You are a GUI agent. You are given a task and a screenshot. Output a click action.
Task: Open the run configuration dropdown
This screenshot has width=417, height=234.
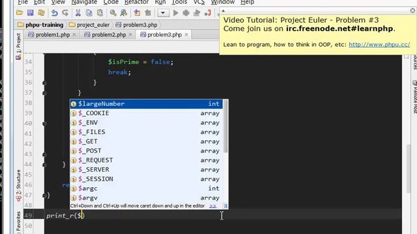coord(163,13)
